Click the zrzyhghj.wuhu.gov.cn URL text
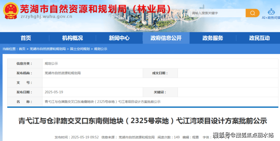 [x=47, y=17]
